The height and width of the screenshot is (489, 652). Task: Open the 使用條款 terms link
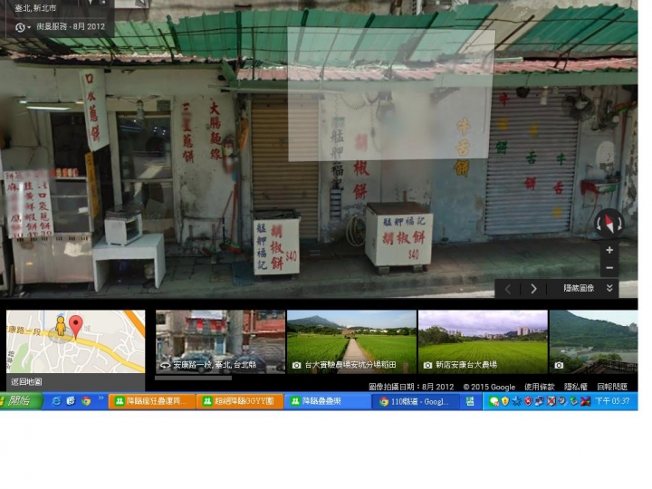(x=540, y=387)
